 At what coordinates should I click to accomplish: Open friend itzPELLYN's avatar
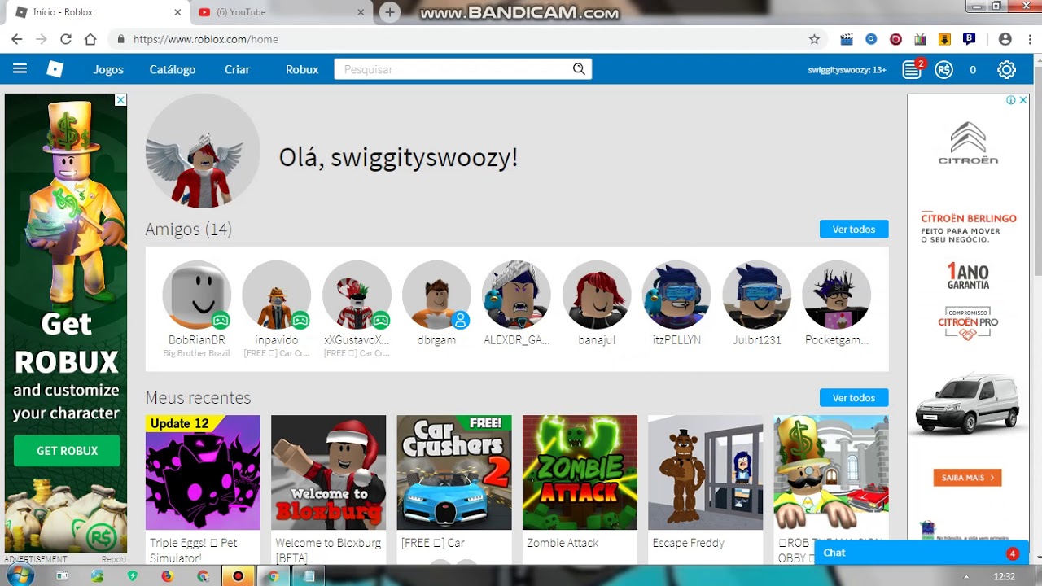click(676, 295)
